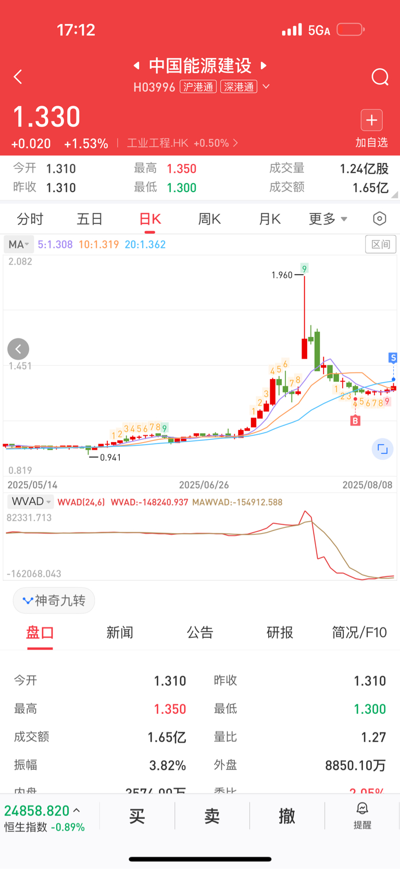The height and width of the screenshot is (869, 400).
Task: Tap the 0.941 low price label
Action: (110, 458)
